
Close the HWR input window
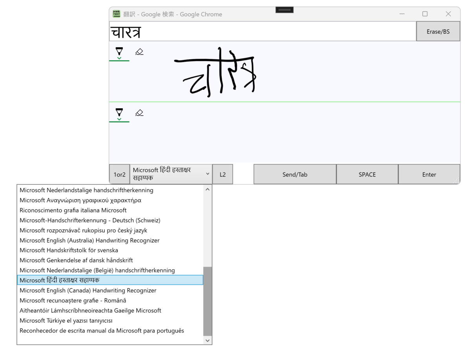(448, 14)
